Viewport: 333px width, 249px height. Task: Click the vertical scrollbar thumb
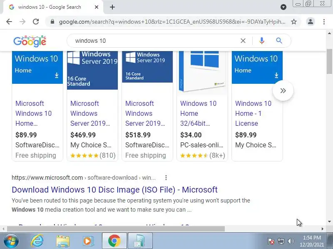coord(329,61)
